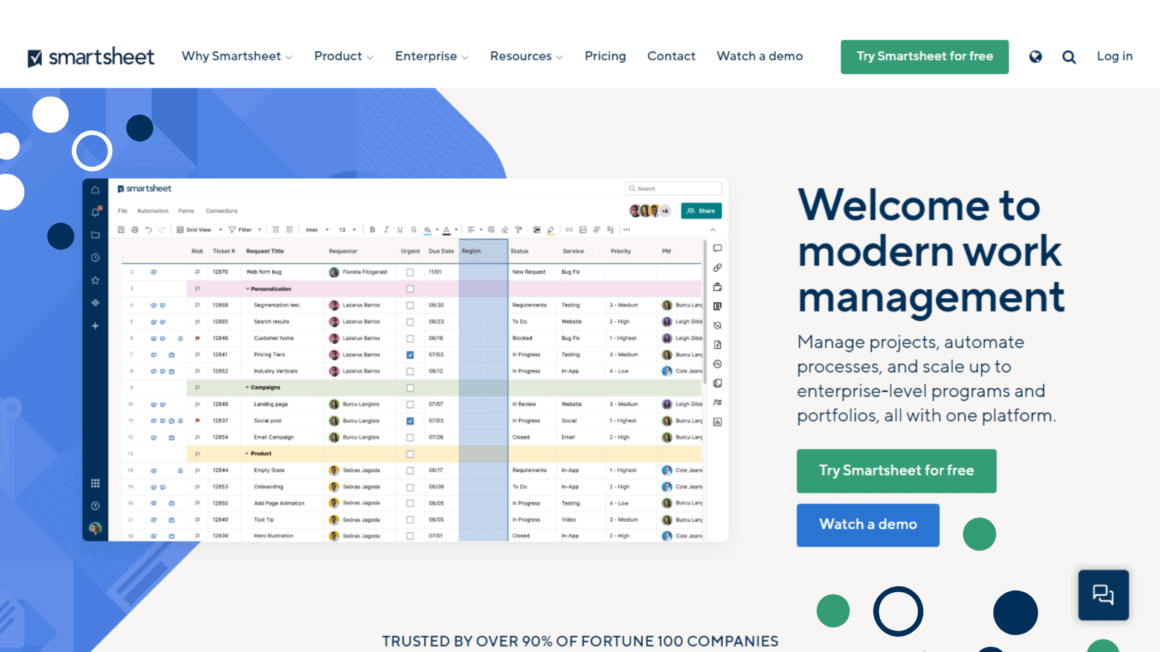Screen dimensions: 1160x652
Task: Click header Try Smartsheet for free button
Action: (924, 57)
